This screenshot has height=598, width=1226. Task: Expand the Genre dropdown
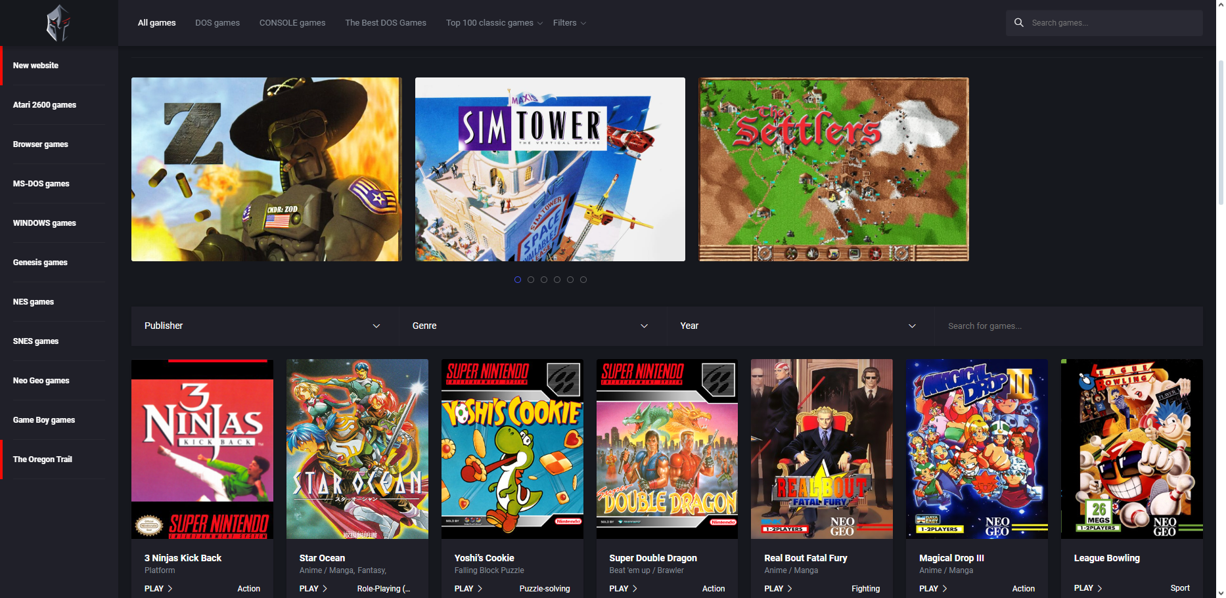[533, 326]
